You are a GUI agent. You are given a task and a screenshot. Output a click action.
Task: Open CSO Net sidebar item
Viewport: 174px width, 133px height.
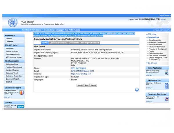[9, 82]
